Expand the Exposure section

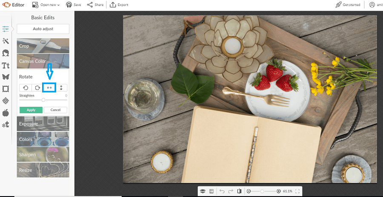point(43,124)
